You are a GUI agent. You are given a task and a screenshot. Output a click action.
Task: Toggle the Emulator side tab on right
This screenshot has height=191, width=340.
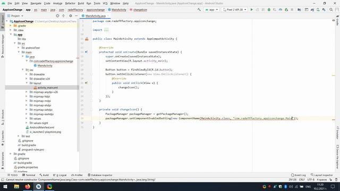coord(337,133)
